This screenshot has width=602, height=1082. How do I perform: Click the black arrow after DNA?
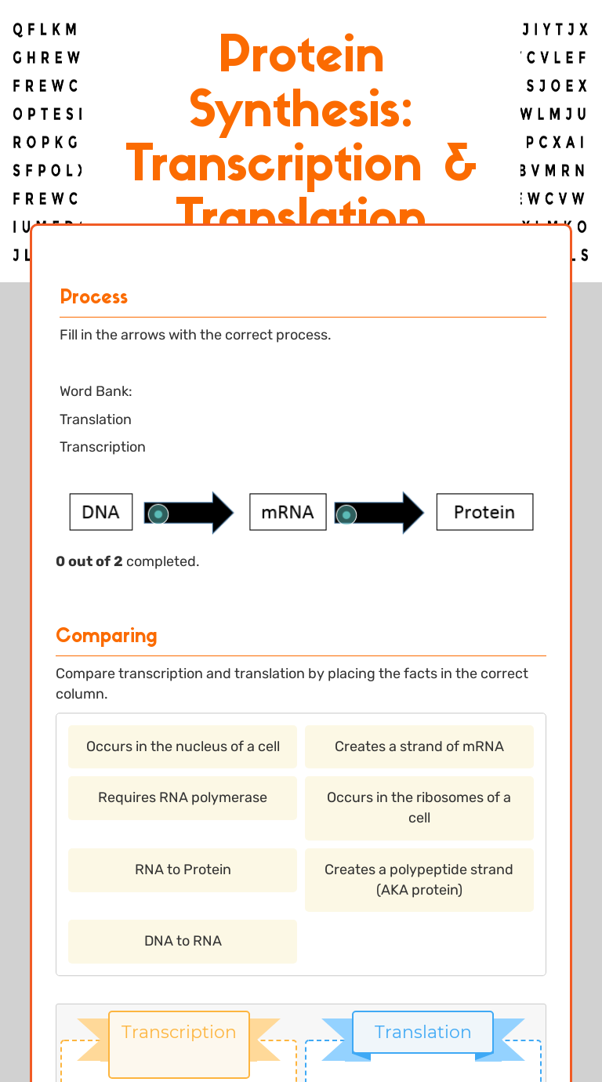(x=189, y=513)
